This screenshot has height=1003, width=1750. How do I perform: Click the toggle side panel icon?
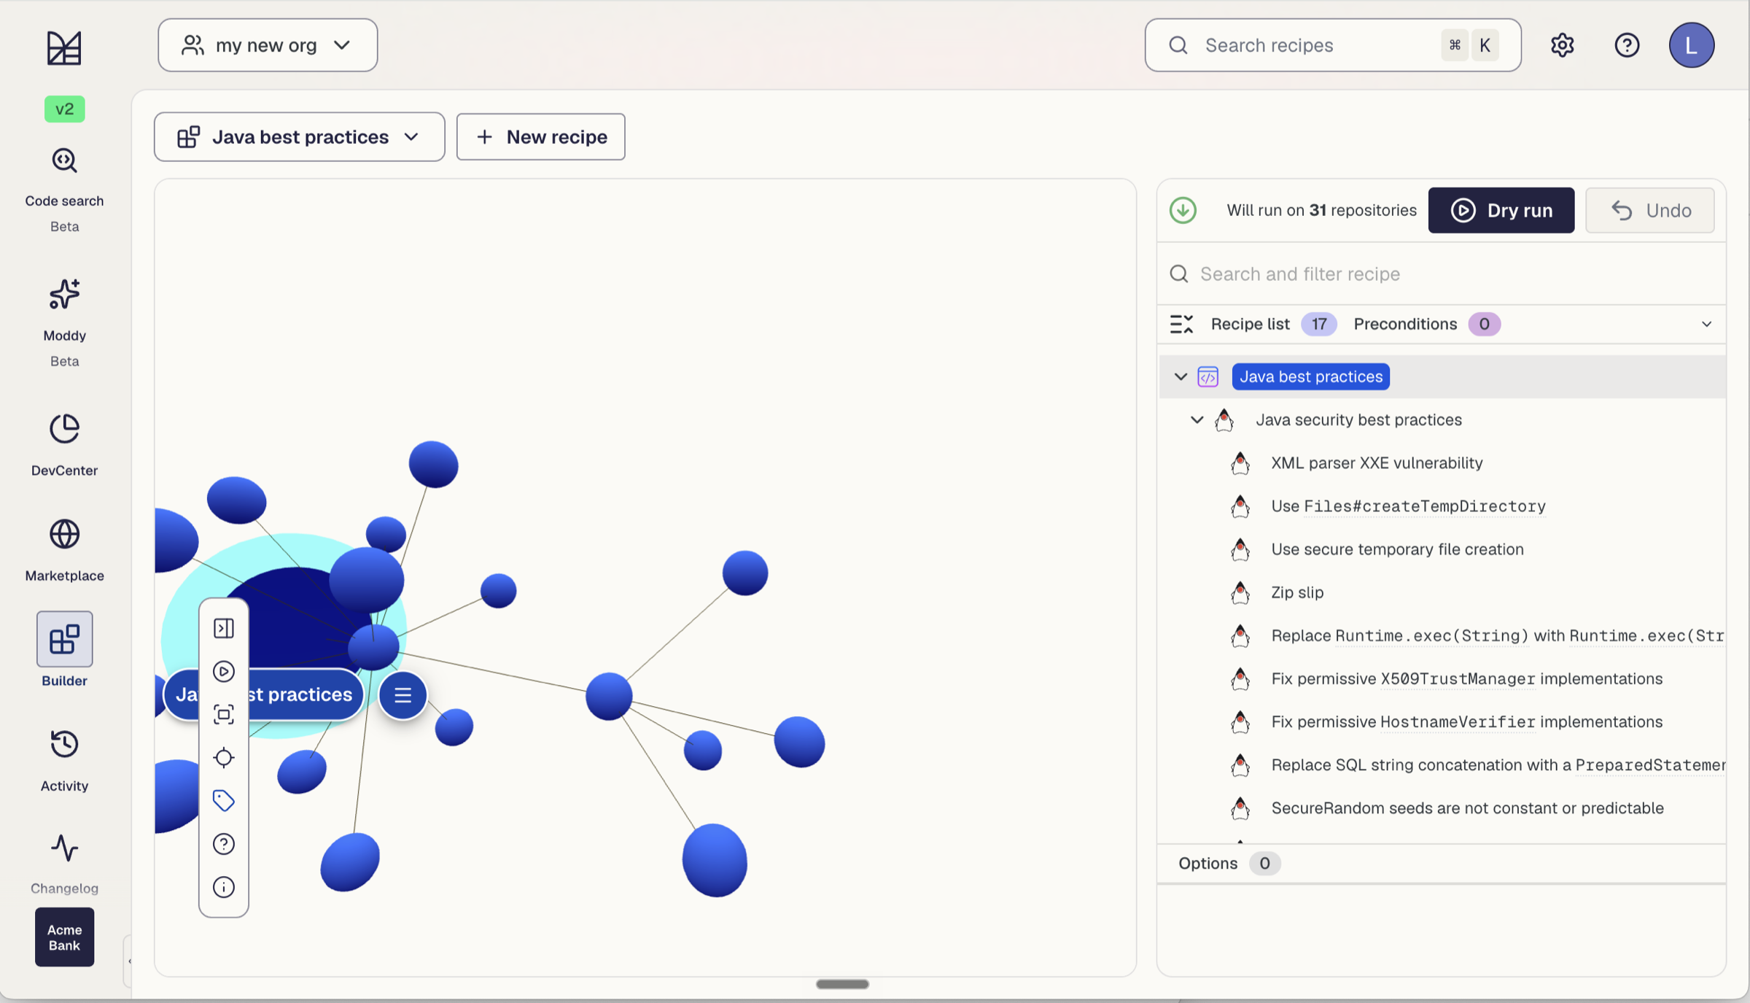click(223, 628)
